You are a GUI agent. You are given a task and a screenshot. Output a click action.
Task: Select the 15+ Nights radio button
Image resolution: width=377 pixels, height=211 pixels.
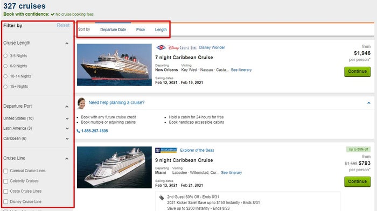coord(5,87)
